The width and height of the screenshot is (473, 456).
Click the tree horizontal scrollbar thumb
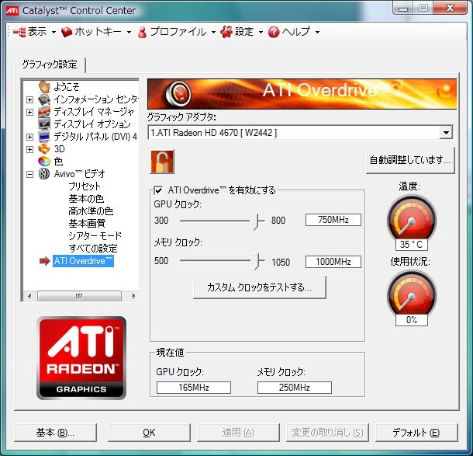(x=79, y=296)
